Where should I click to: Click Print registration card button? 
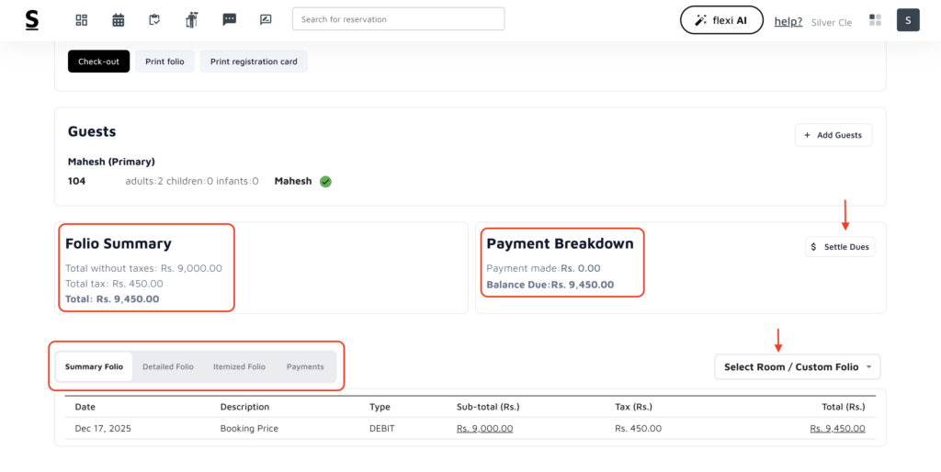point(254,62)
